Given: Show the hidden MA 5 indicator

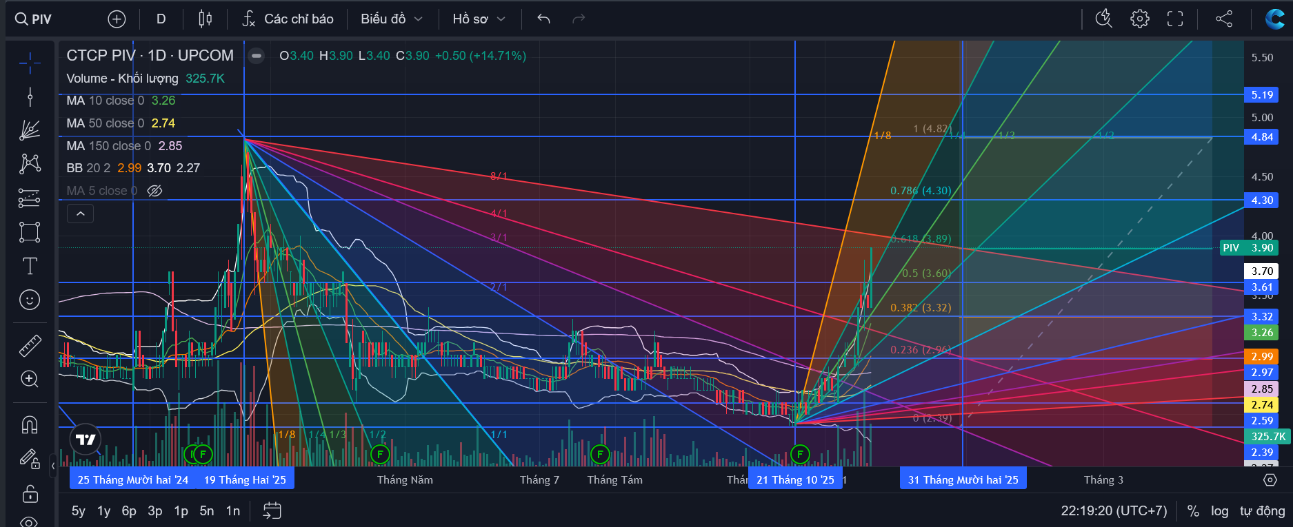Looking at the screenshot, I should [155, 191].
